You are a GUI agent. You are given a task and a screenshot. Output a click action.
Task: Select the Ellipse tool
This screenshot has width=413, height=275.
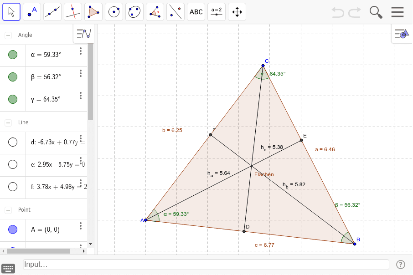134,12
